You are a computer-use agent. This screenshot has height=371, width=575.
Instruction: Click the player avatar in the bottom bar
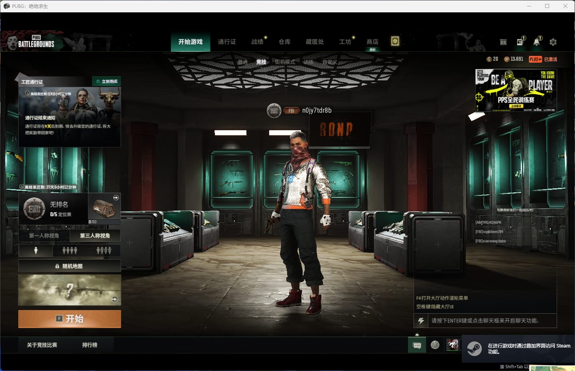[453, 345]
